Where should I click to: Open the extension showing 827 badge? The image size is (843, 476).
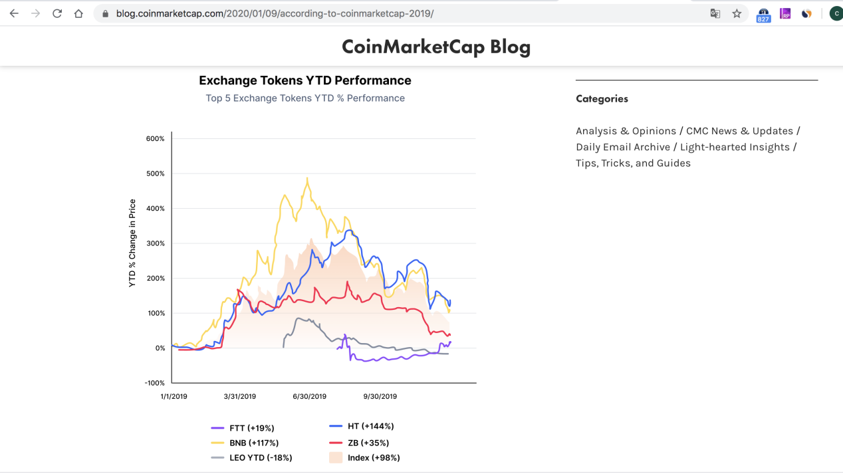763,14
